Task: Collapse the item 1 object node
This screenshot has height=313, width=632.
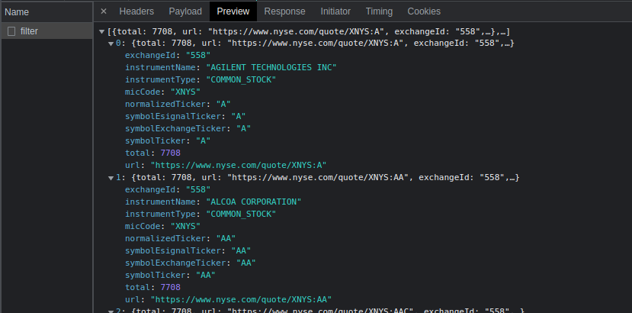Action: [111, 177]
